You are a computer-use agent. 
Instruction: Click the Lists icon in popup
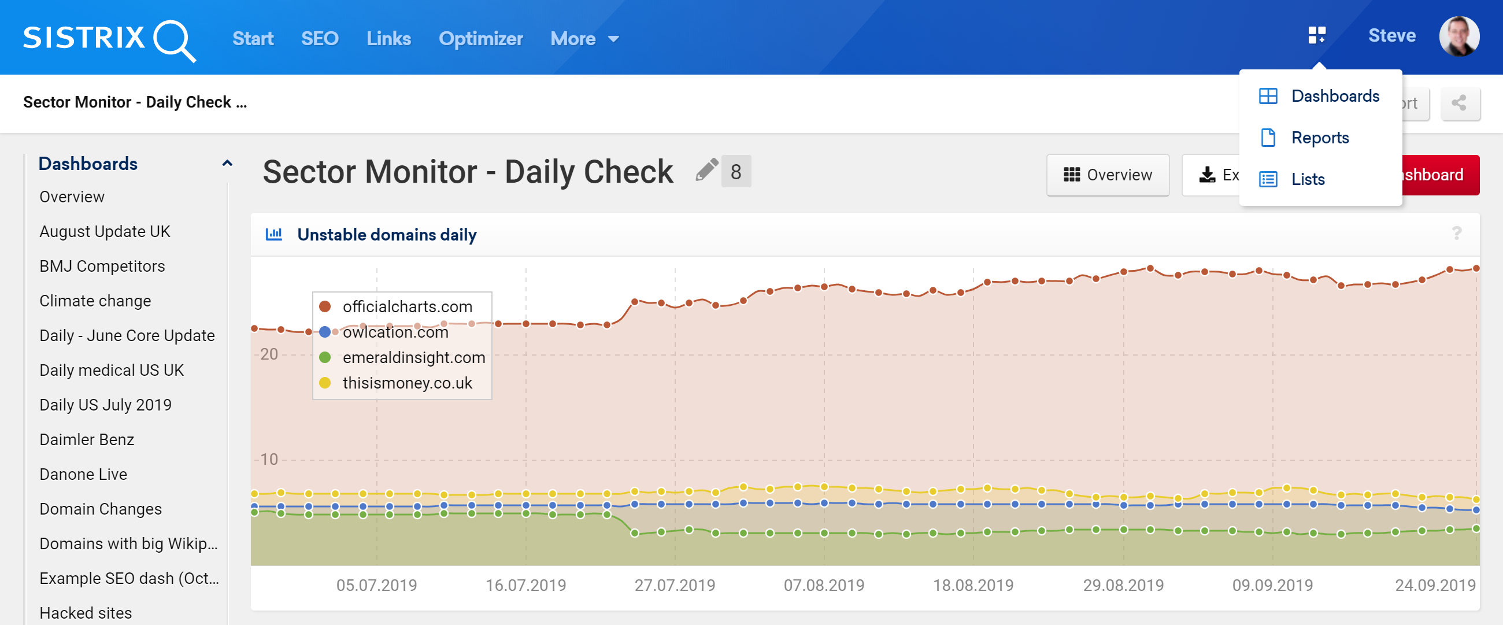tap(1268, 179)
